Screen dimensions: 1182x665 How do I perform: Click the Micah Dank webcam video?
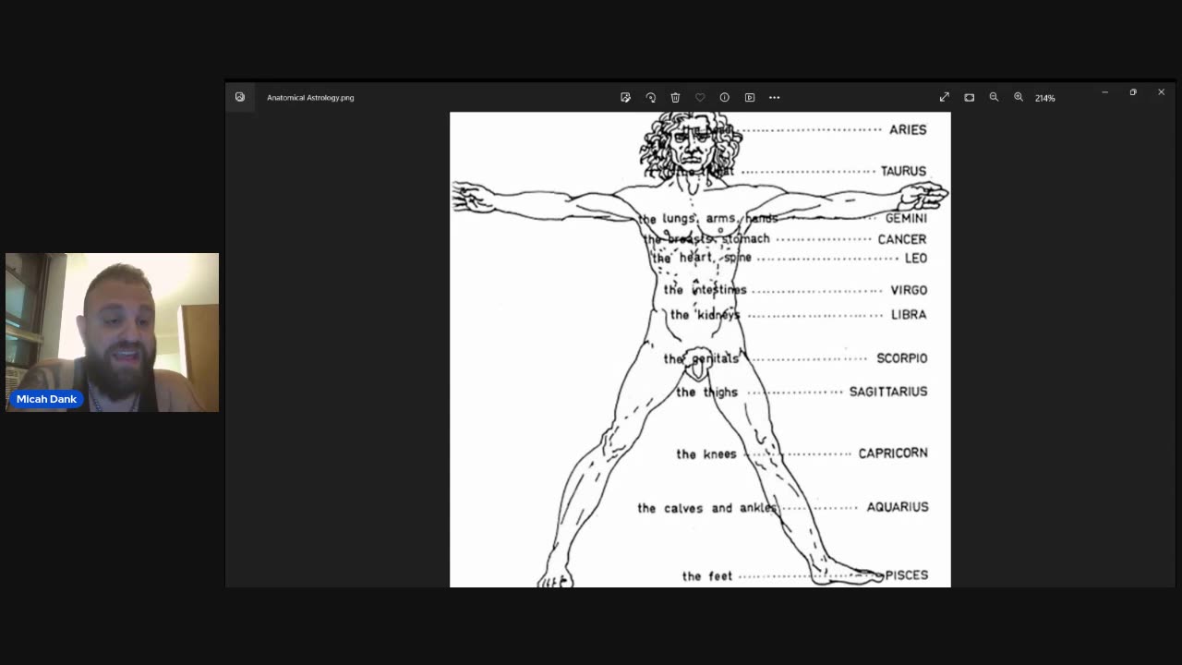113,332
